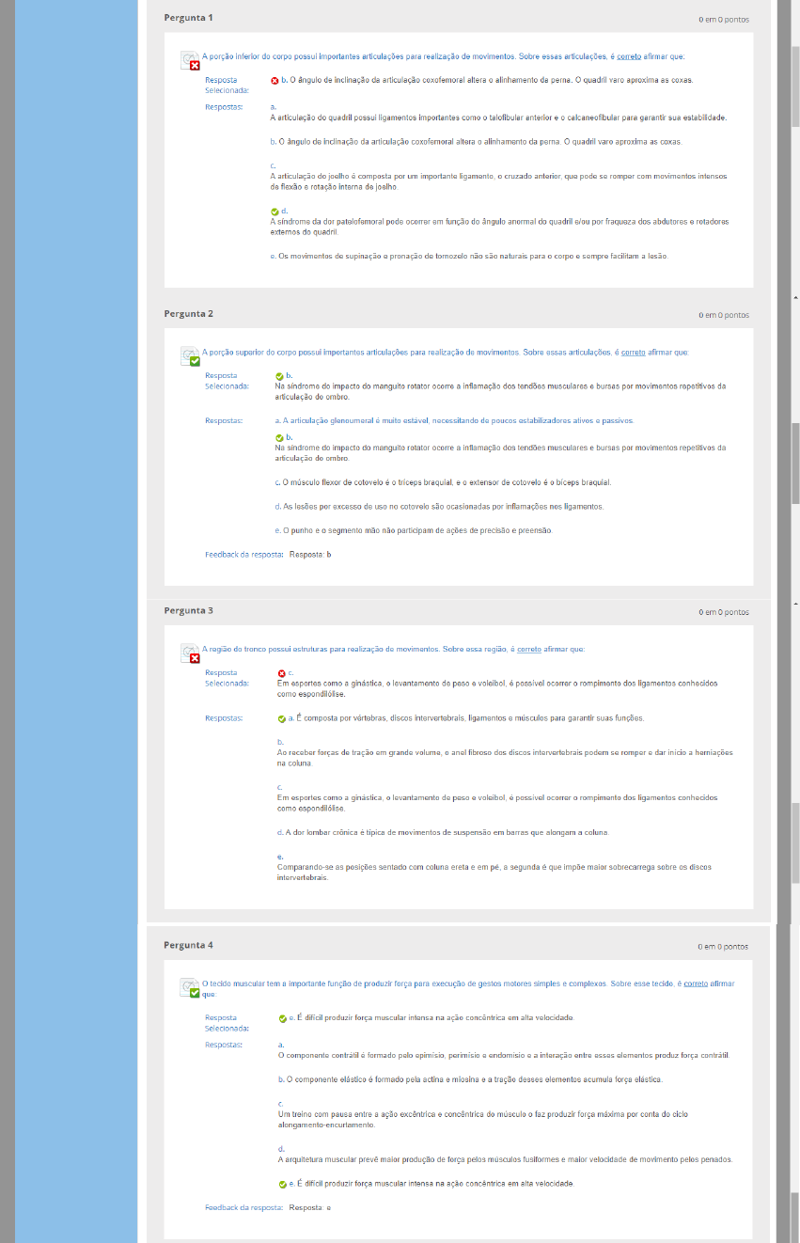
Task: Click '0 em 0 pontos' score for Pergunta 4
Action: (x=723, y=947)
